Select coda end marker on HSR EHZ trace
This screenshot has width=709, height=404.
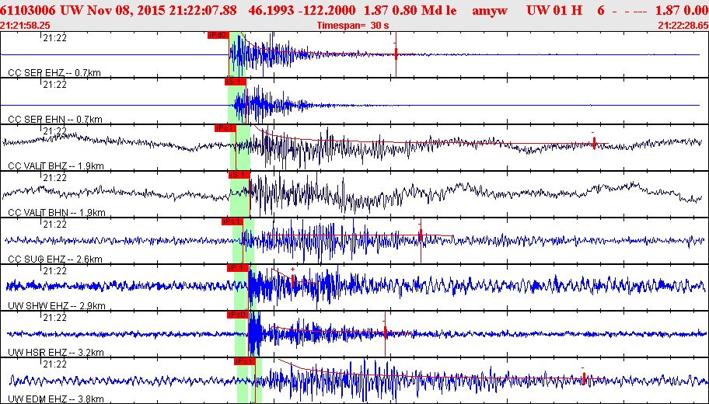pyautogui.click(x=386, y=333)
